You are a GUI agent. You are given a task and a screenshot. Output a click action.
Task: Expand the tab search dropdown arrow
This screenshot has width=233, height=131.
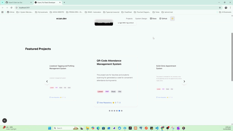tap(2, 3)
